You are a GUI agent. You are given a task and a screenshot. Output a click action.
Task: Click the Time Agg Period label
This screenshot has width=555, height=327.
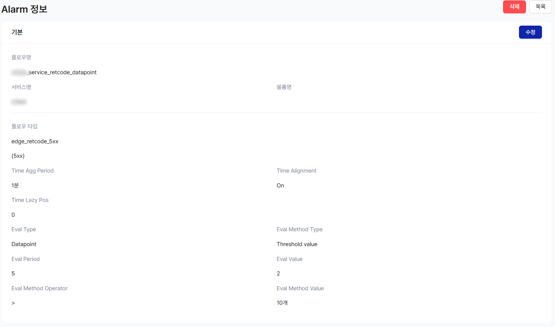(x=32, y=171)
